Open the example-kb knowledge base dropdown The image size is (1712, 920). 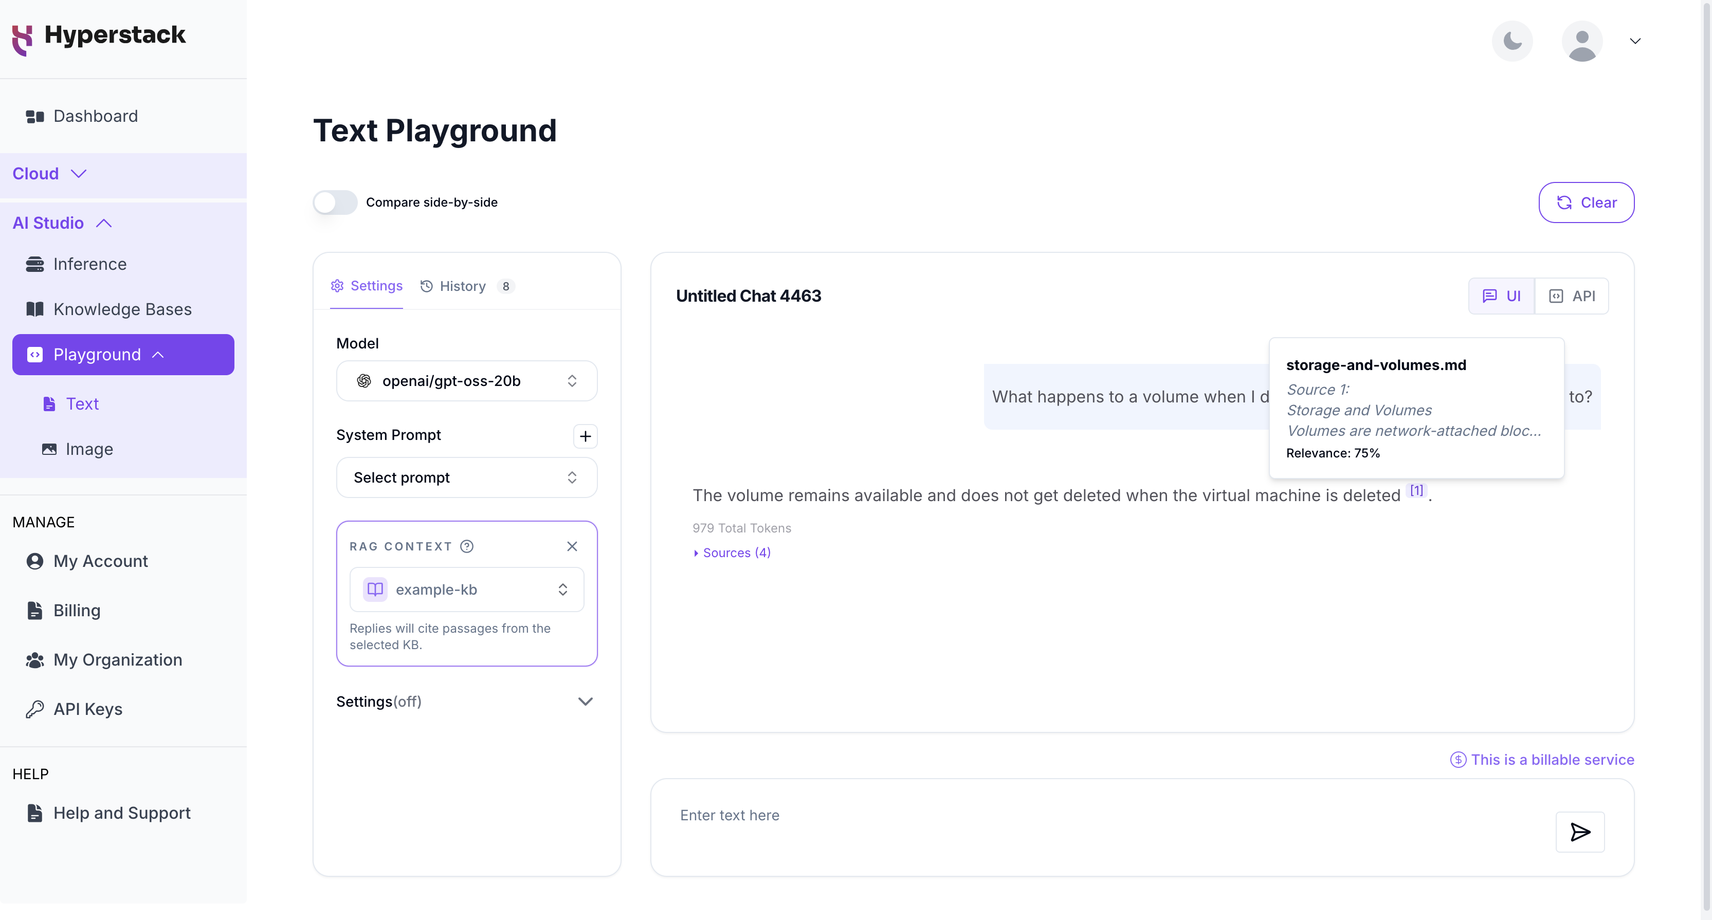click(x=466, y=589)
